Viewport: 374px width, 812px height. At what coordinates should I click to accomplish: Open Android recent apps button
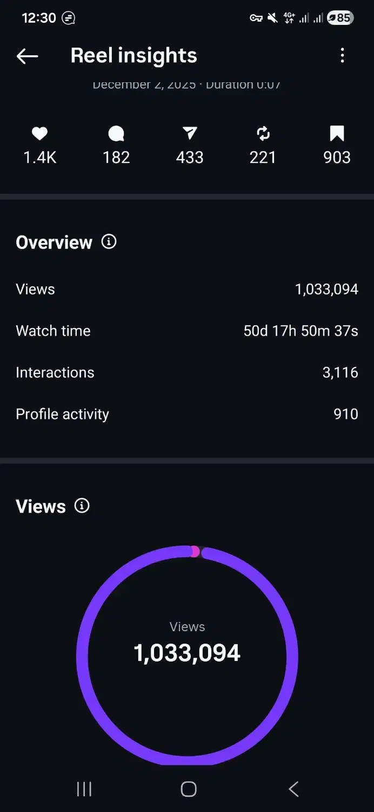point(84,789)
